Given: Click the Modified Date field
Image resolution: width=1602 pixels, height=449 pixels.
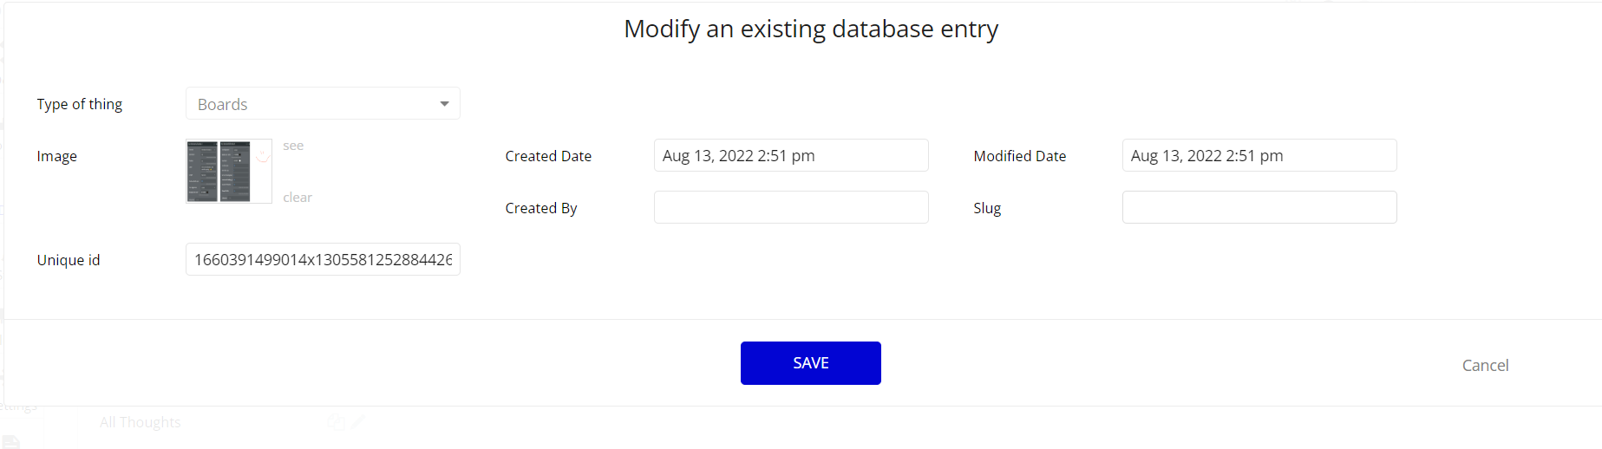Looking at the screenshot, I should pos(1259,155).
